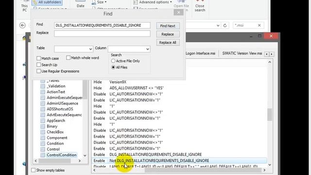Screen dimensions: 311x175
Task: Select Component table
Action: [57, 138]
